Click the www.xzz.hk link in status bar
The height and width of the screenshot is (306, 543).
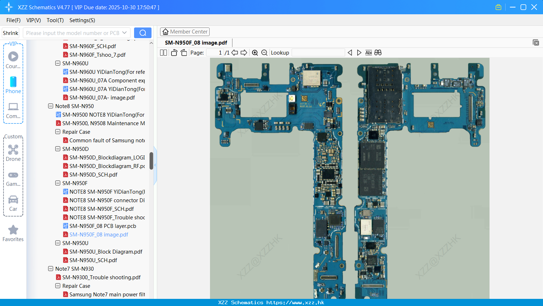295,302
